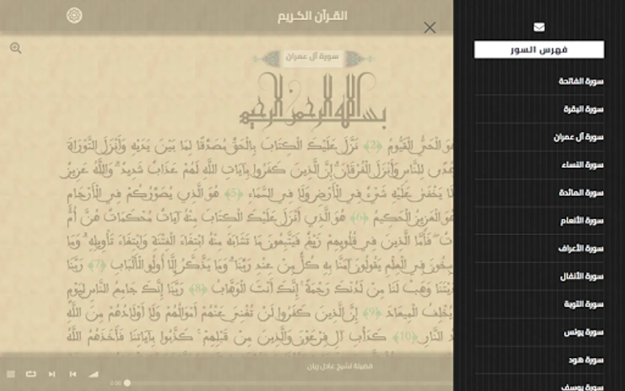Click verse marker 9 in the text
Viewport: 625px width, 391px height.
point(372,312)
